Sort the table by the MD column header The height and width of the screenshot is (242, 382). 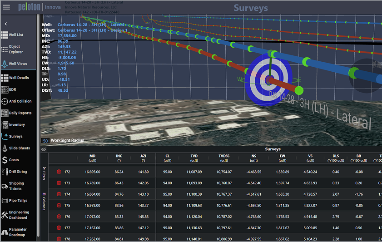pos(93,158)
